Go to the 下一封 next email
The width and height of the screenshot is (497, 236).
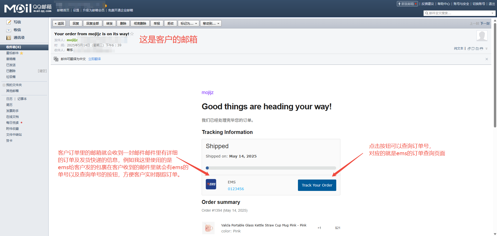[485, 23]
